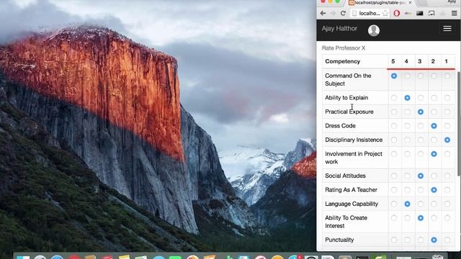This screenshot has height=259, width=461.
Task: Close the localhost/plugins tab
Action: (410, 2)
